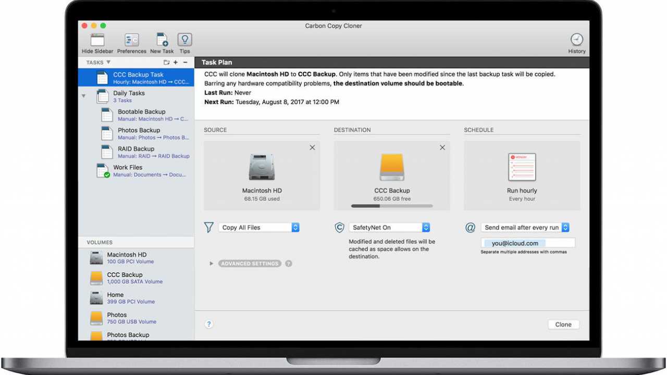
Task: Select the CCC Backup Task in sidebar
Action: [x=136, y=78]
